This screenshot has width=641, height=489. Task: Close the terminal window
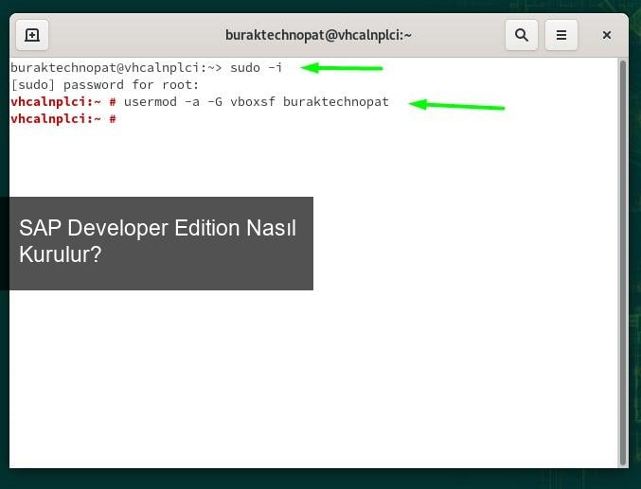tap(607, 36)
